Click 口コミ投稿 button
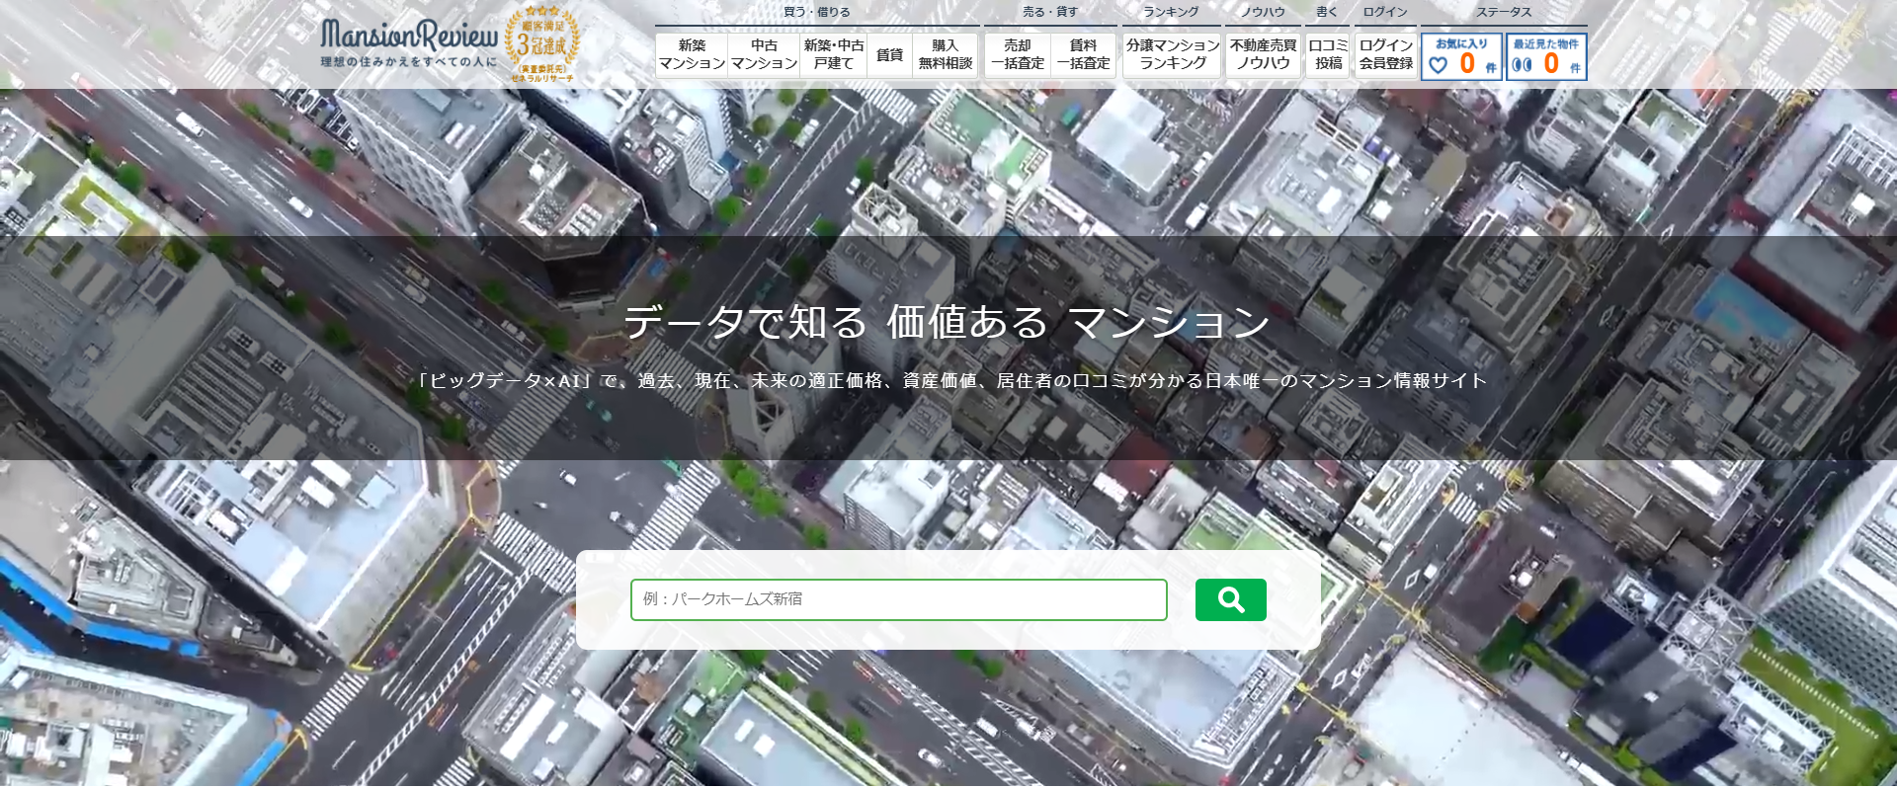The height and width of the screenshot is (788, 1897). tap(1328, 54)
